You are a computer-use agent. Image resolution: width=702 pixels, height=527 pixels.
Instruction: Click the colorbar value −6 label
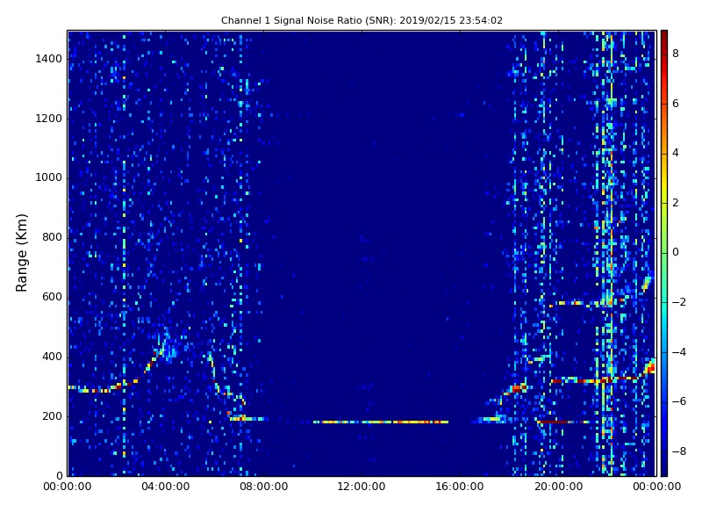679,401
